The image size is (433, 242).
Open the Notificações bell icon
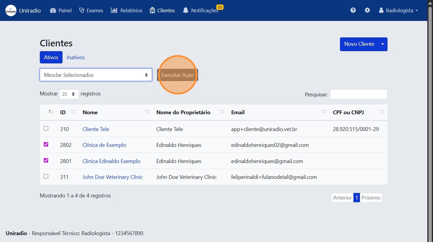(x=186, y=10)
